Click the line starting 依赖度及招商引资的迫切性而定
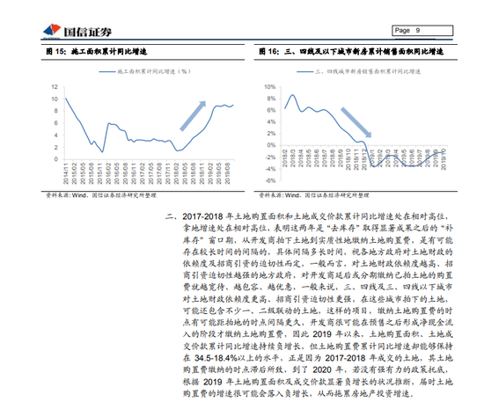 [x=318, y=264]
